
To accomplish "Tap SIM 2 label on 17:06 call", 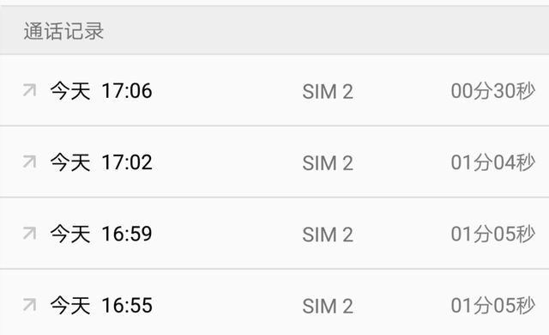I will pos(328,92).
